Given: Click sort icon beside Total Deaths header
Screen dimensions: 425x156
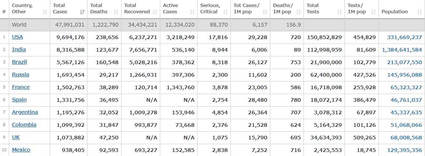Looking at the screenshot, I should pos(116,12).
